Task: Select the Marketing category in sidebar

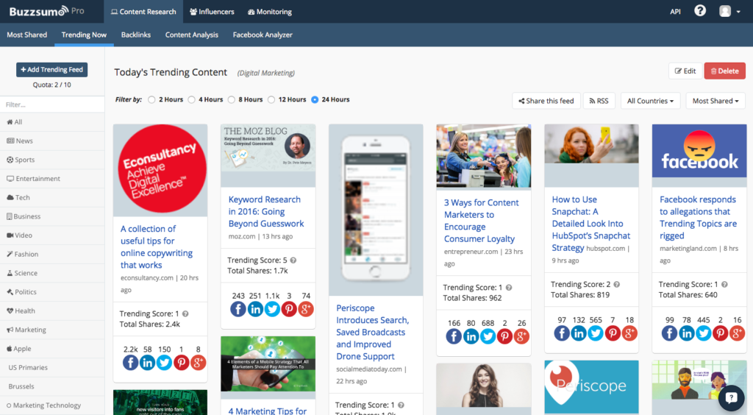Action: [52, 330]
